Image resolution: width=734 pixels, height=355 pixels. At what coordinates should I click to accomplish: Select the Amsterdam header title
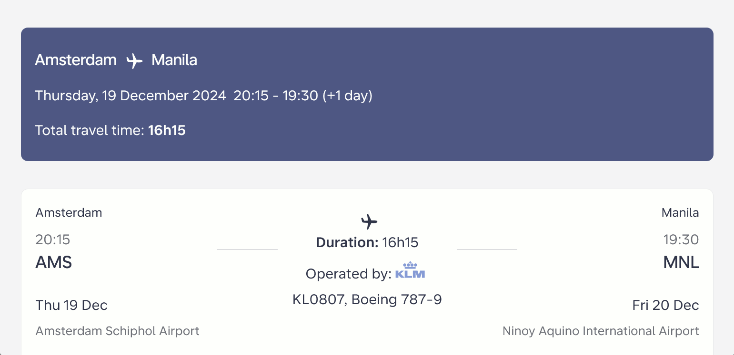76,60
